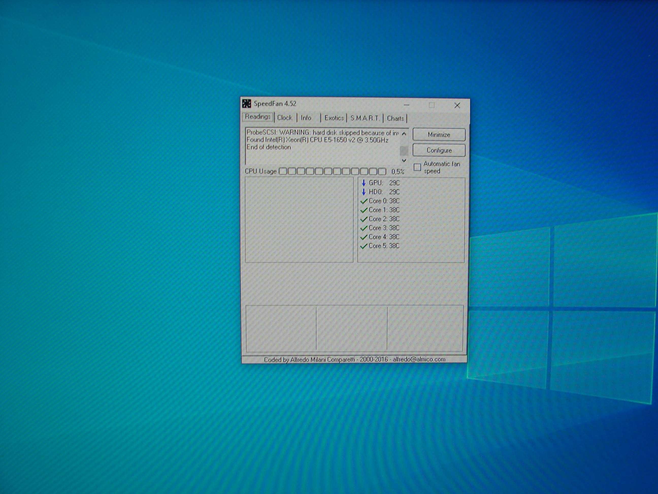
Task: Click the Core 4 green checkmark icon
Action: pyautogui.click(x=364, y=237)
